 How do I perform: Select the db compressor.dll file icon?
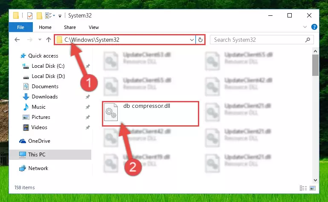[x=111, y=112]
